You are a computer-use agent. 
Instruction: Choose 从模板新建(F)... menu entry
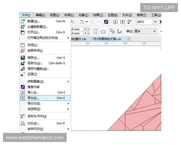coord(45,27)
